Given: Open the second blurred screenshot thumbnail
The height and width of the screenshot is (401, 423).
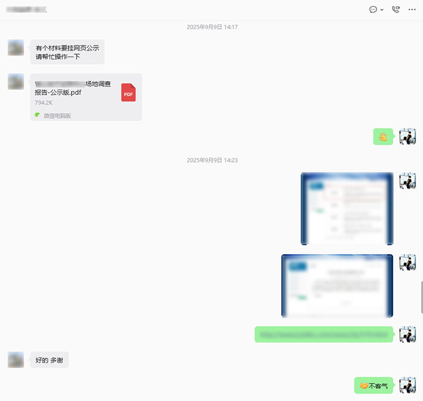Looking at the screenshot, I should [337, 286].
